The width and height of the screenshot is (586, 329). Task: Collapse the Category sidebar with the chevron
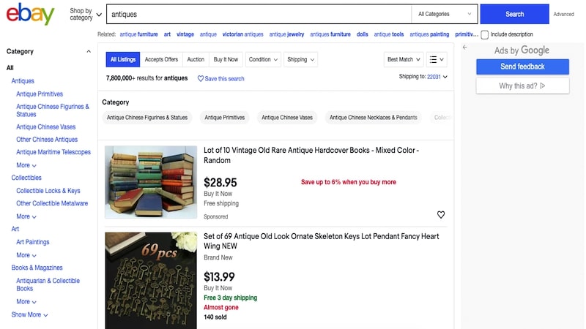pyautogui.click(x=89, y=51)
